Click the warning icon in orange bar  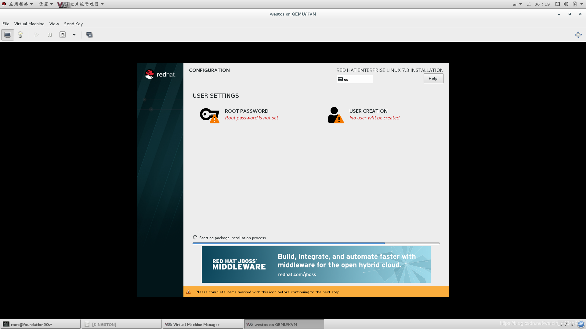coord(188,292)
